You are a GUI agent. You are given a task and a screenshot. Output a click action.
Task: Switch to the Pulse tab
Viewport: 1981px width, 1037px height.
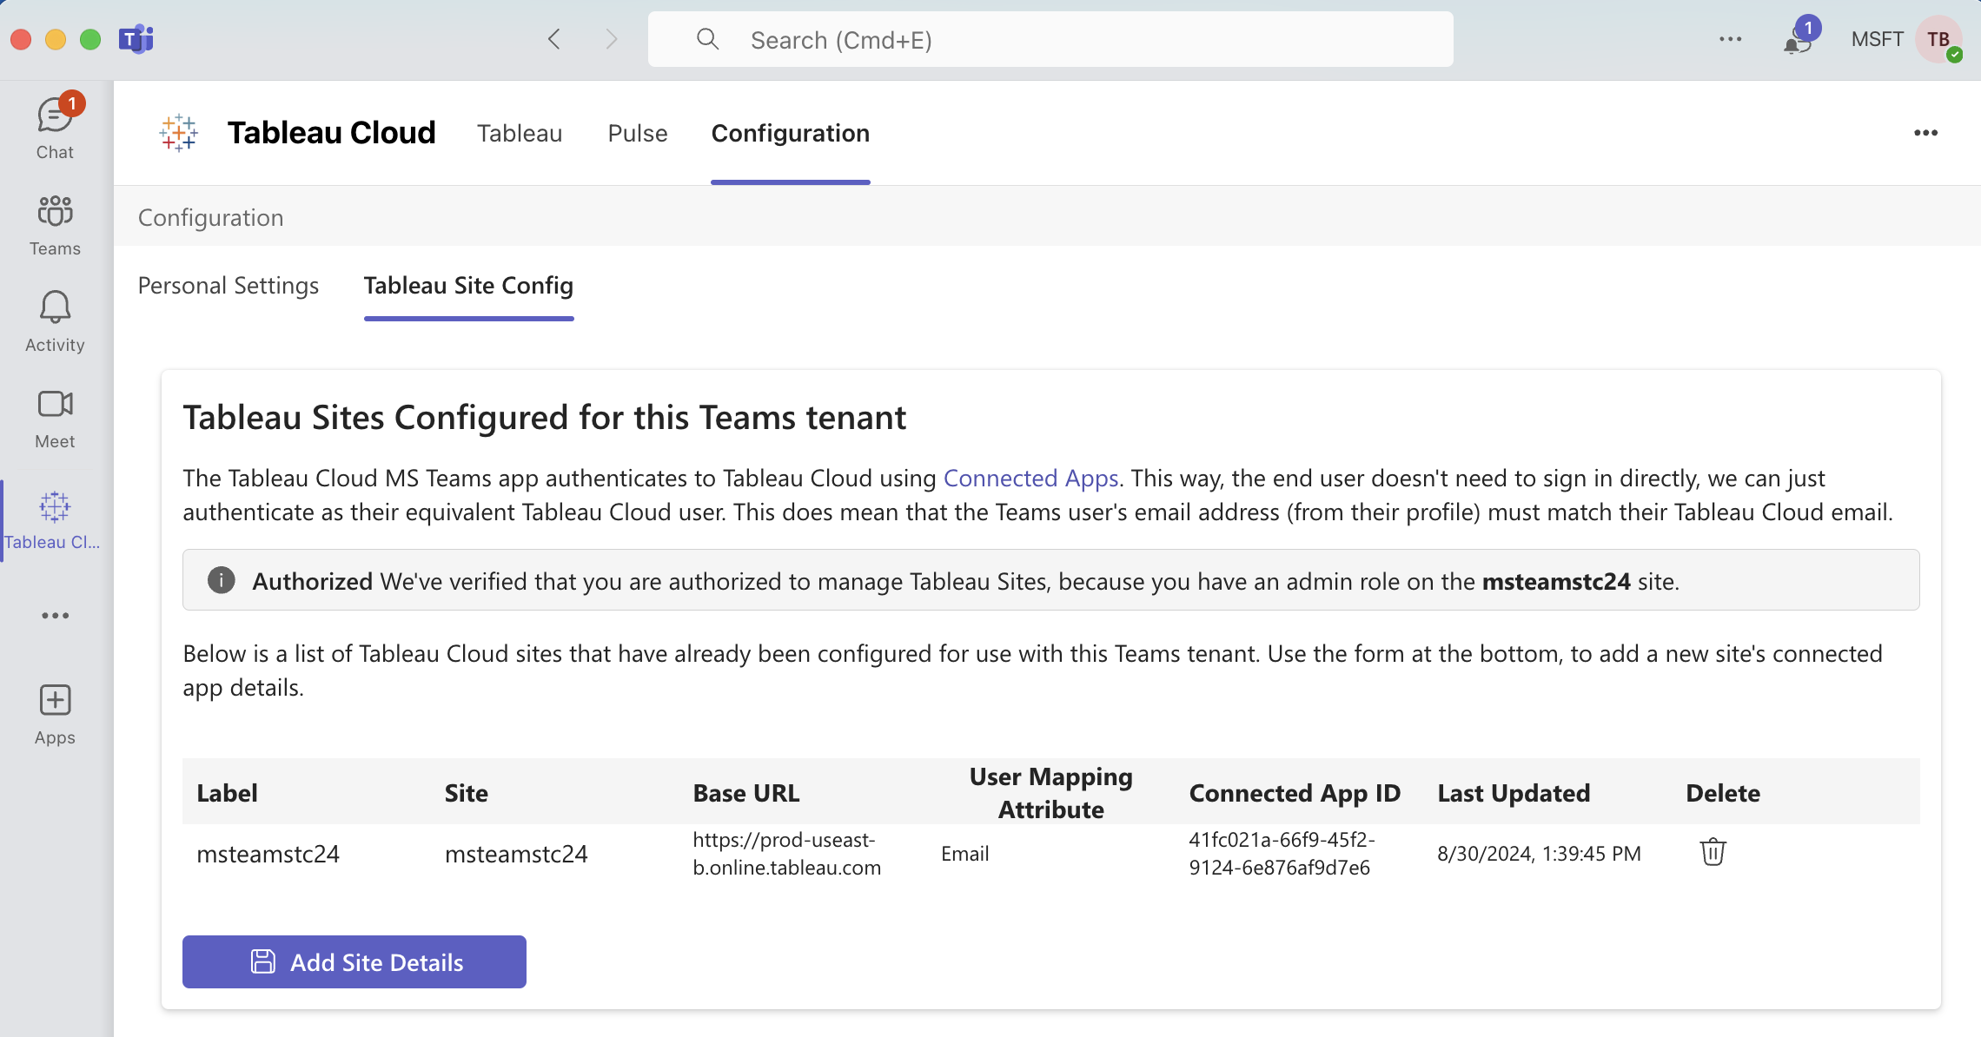pos(638,133)
